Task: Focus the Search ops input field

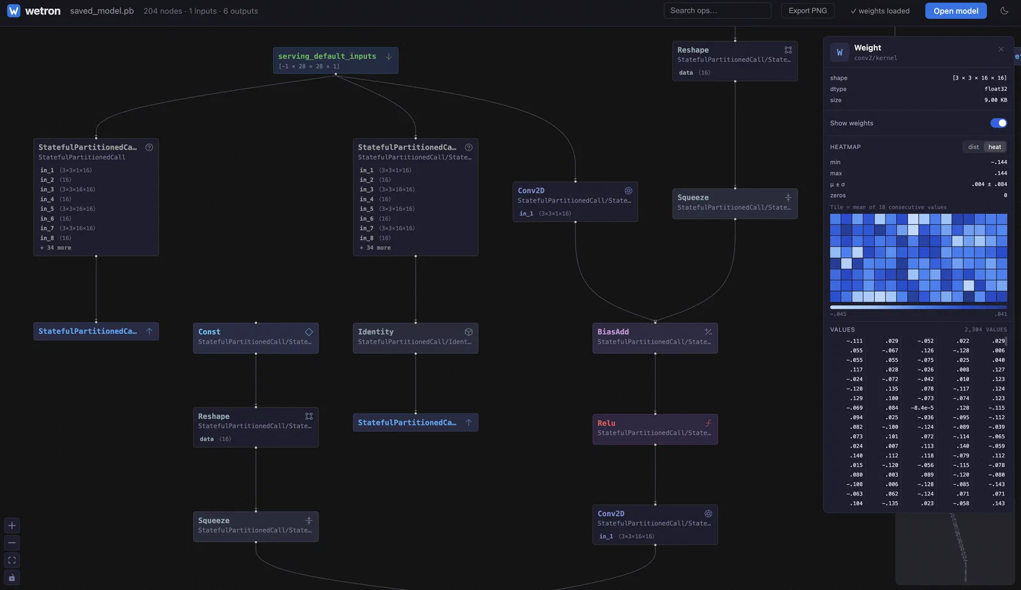Action: click(717, 11)
